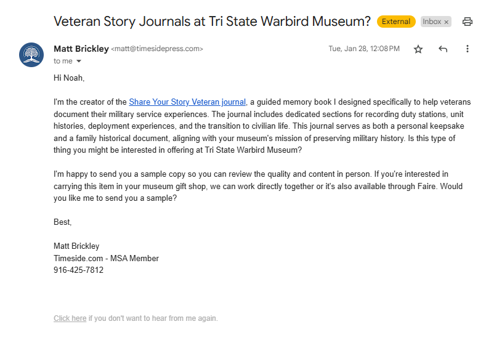Print this email using the printer icon
The height and width of the screenshot is (348, 486).
[x=468, y=22]
